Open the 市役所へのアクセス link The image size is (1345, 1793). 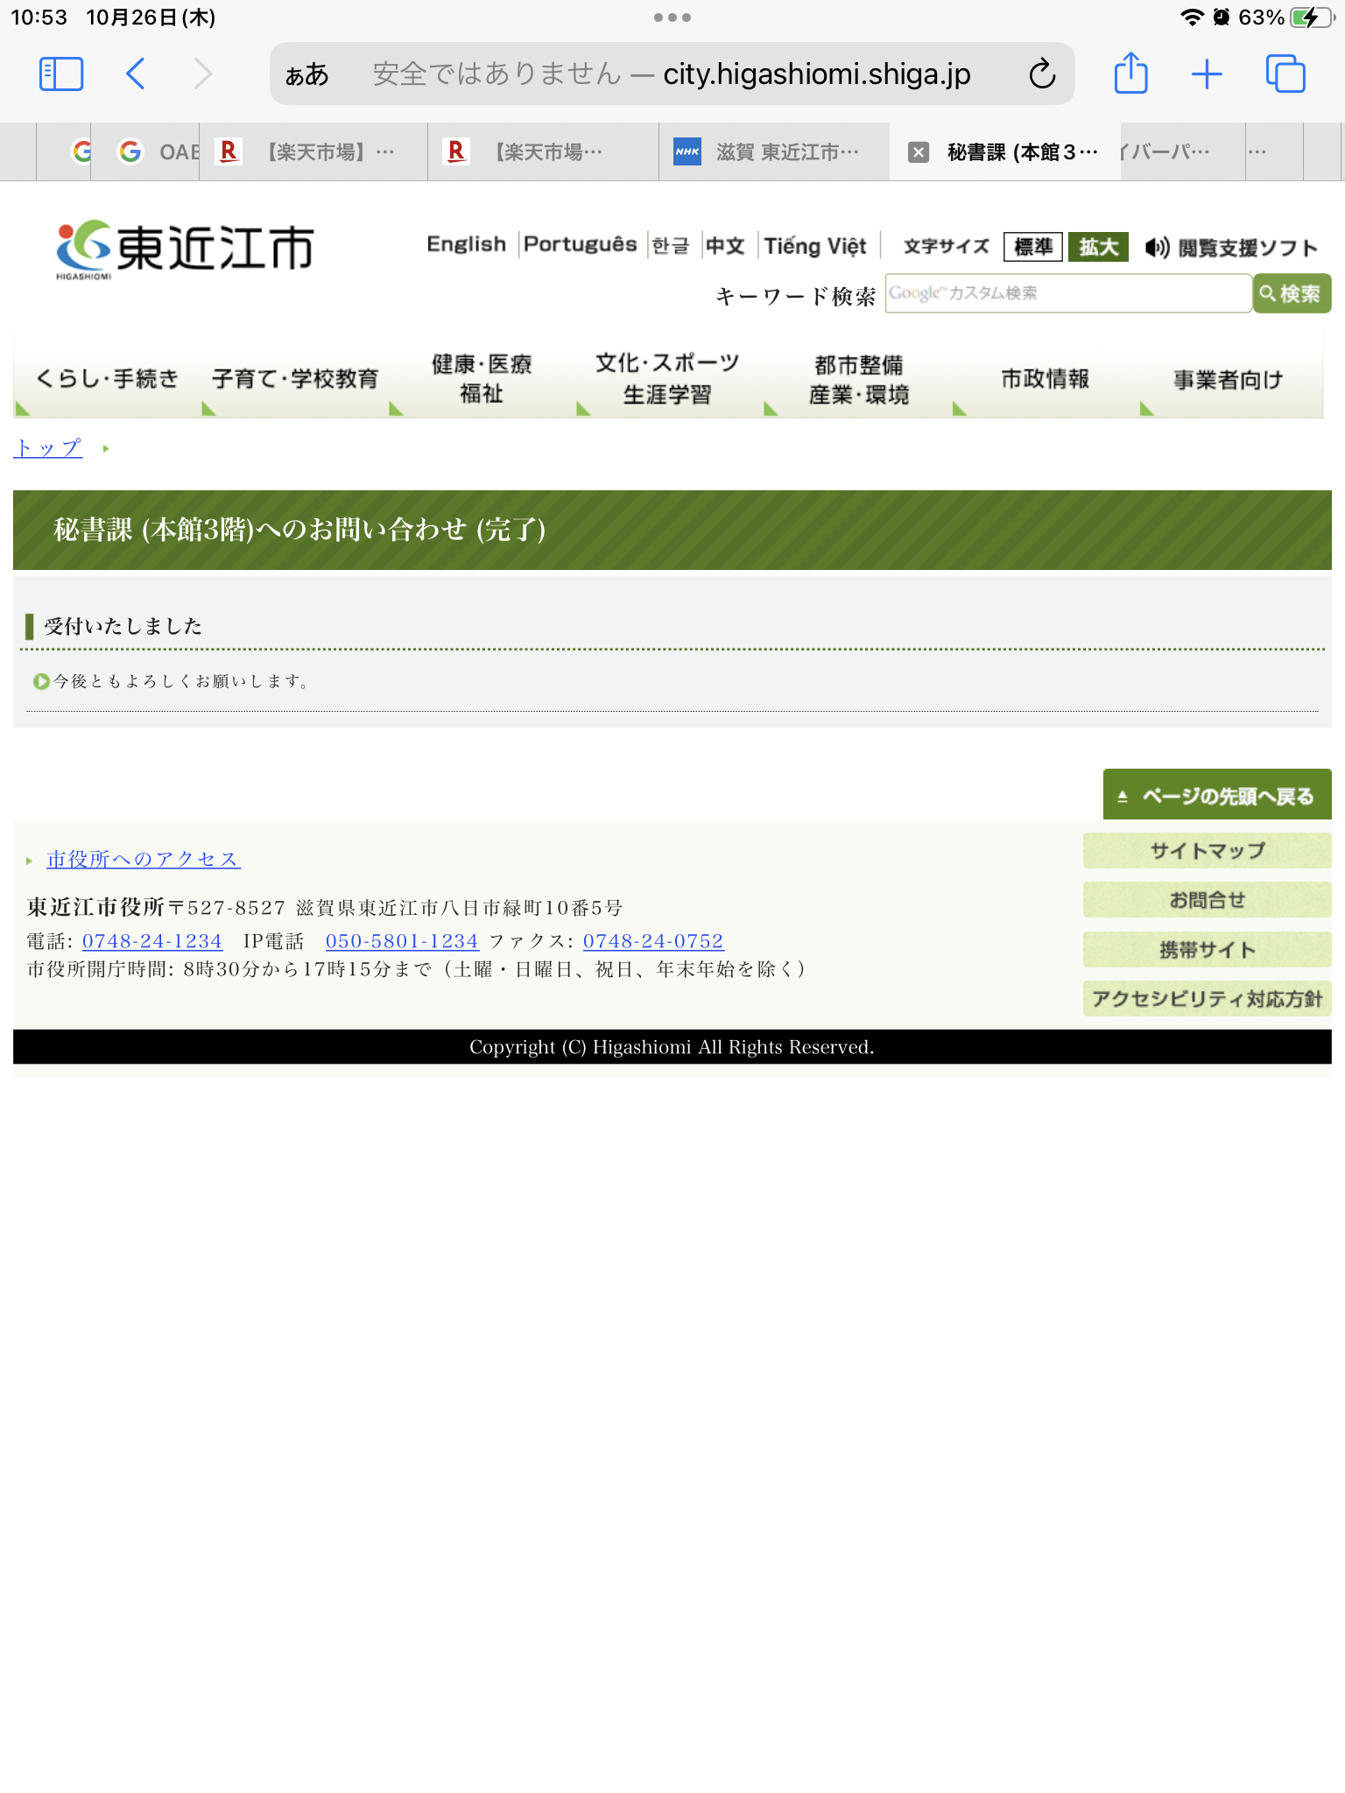click(144, 860)
